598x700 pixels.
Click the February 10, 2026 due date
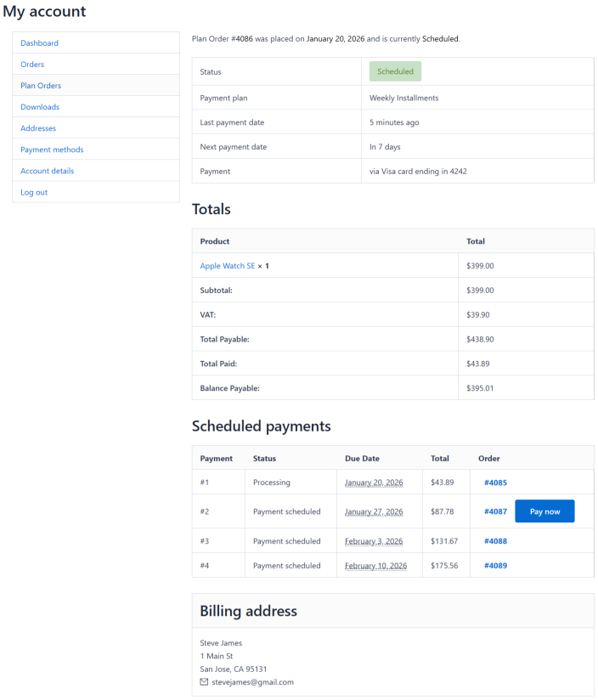(375, 566)
